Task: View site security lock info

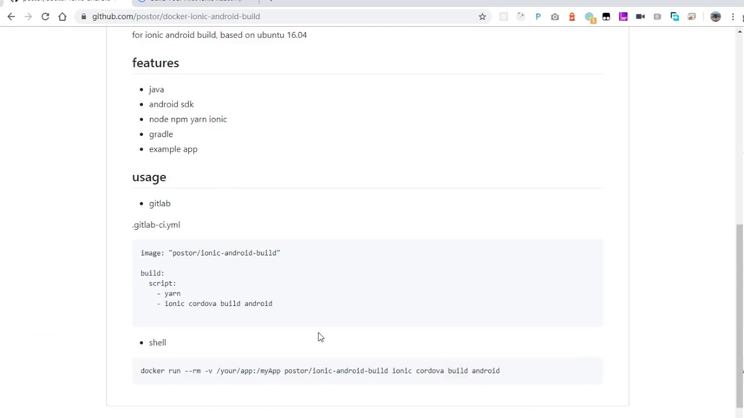Action: click(x=84, y=17)
